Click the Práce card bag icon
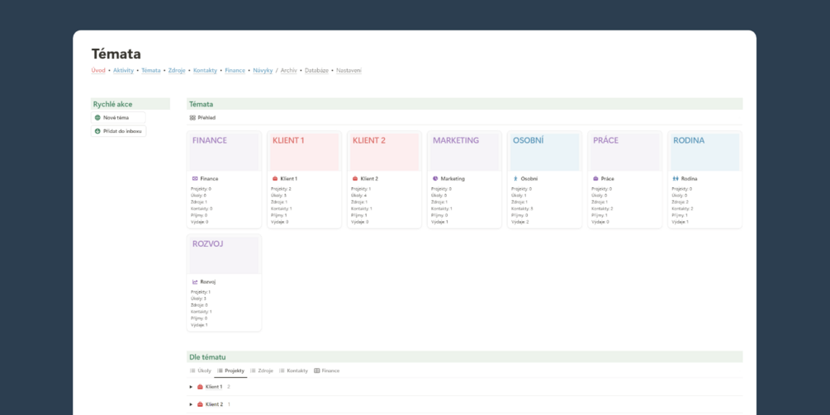The height and width of the screenshot is (415, 830). (x=595, y=179)
